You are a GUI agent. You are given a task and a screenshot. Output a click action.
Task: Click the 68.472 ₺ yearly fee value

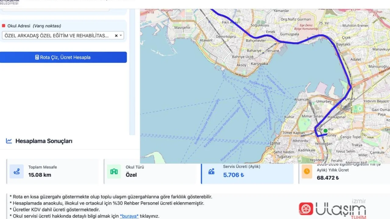point(328,178)
